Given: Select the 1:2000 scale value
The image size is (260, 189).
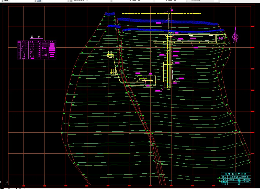Looking at the screenshot, I should coord(246,182).
